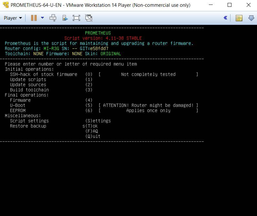Minimize the VMware Player window

(211, 5)
